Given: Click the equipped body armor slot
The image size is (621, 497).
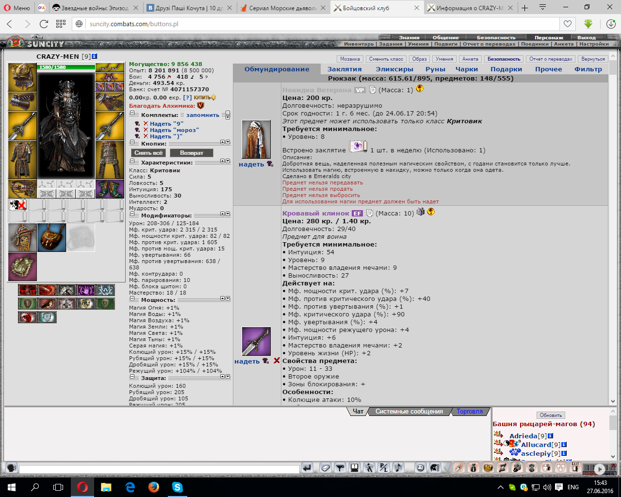Looking at the screenshot, I should 22,160.
